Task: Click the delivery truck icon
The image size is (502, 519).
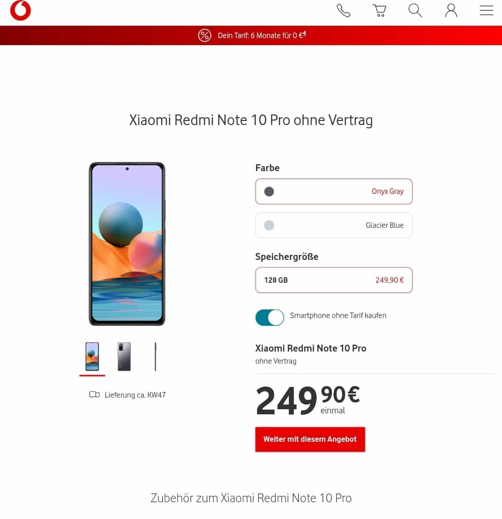Action: 94,394
